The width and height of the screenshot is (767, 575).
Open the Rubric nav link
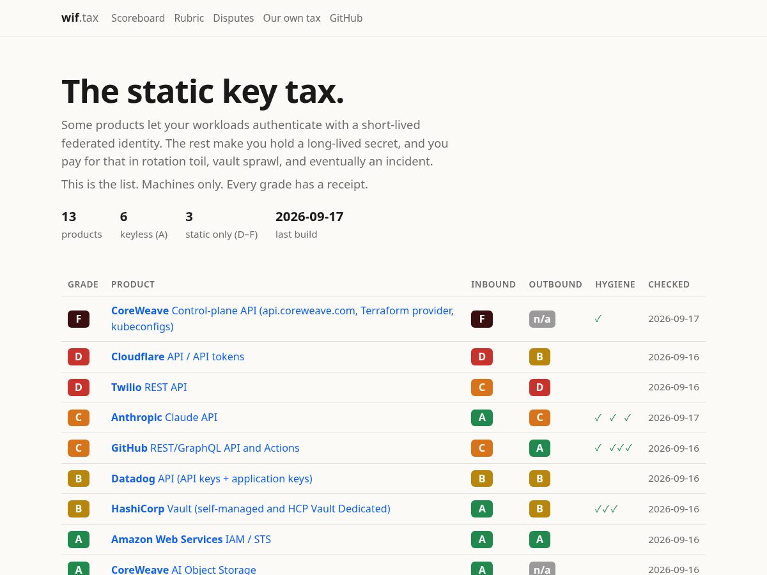pos(189,18)
